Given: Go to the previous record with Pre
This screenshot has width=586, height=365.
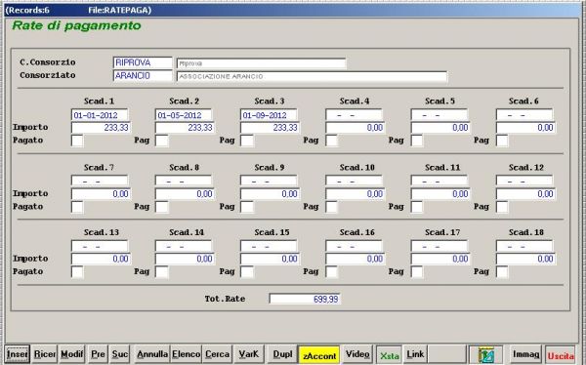Looking at the screenshot, I should pyautogui.click(x=98, y=354).
